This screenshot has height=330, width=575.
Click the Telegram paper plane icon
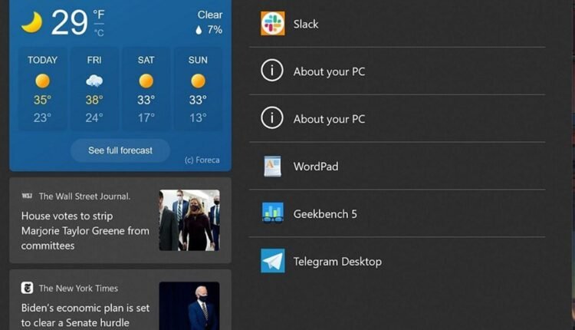(272, 261)
